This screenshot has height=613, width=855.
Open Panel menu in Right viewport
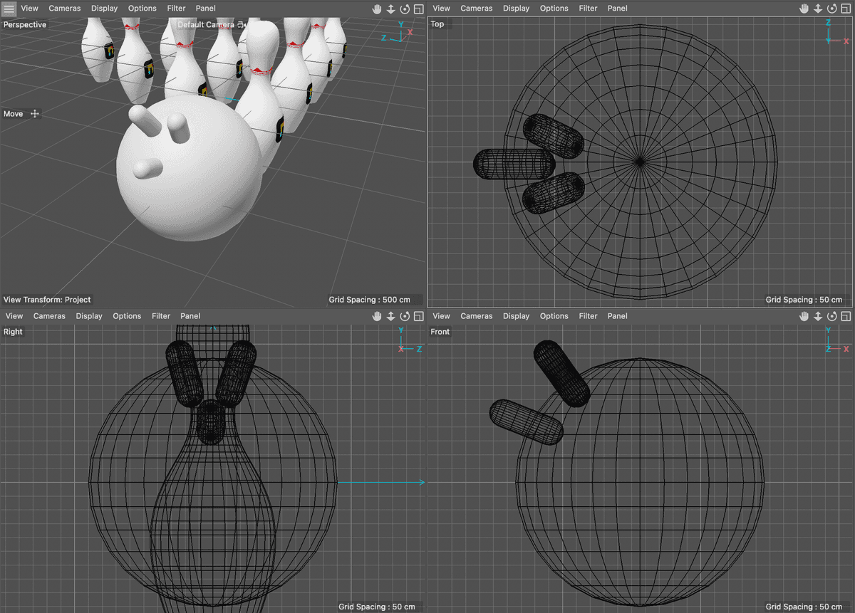190,316
